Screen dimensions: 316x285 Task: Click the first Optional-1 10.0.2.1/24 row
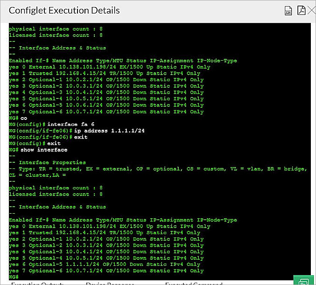[x=106, y=80]
